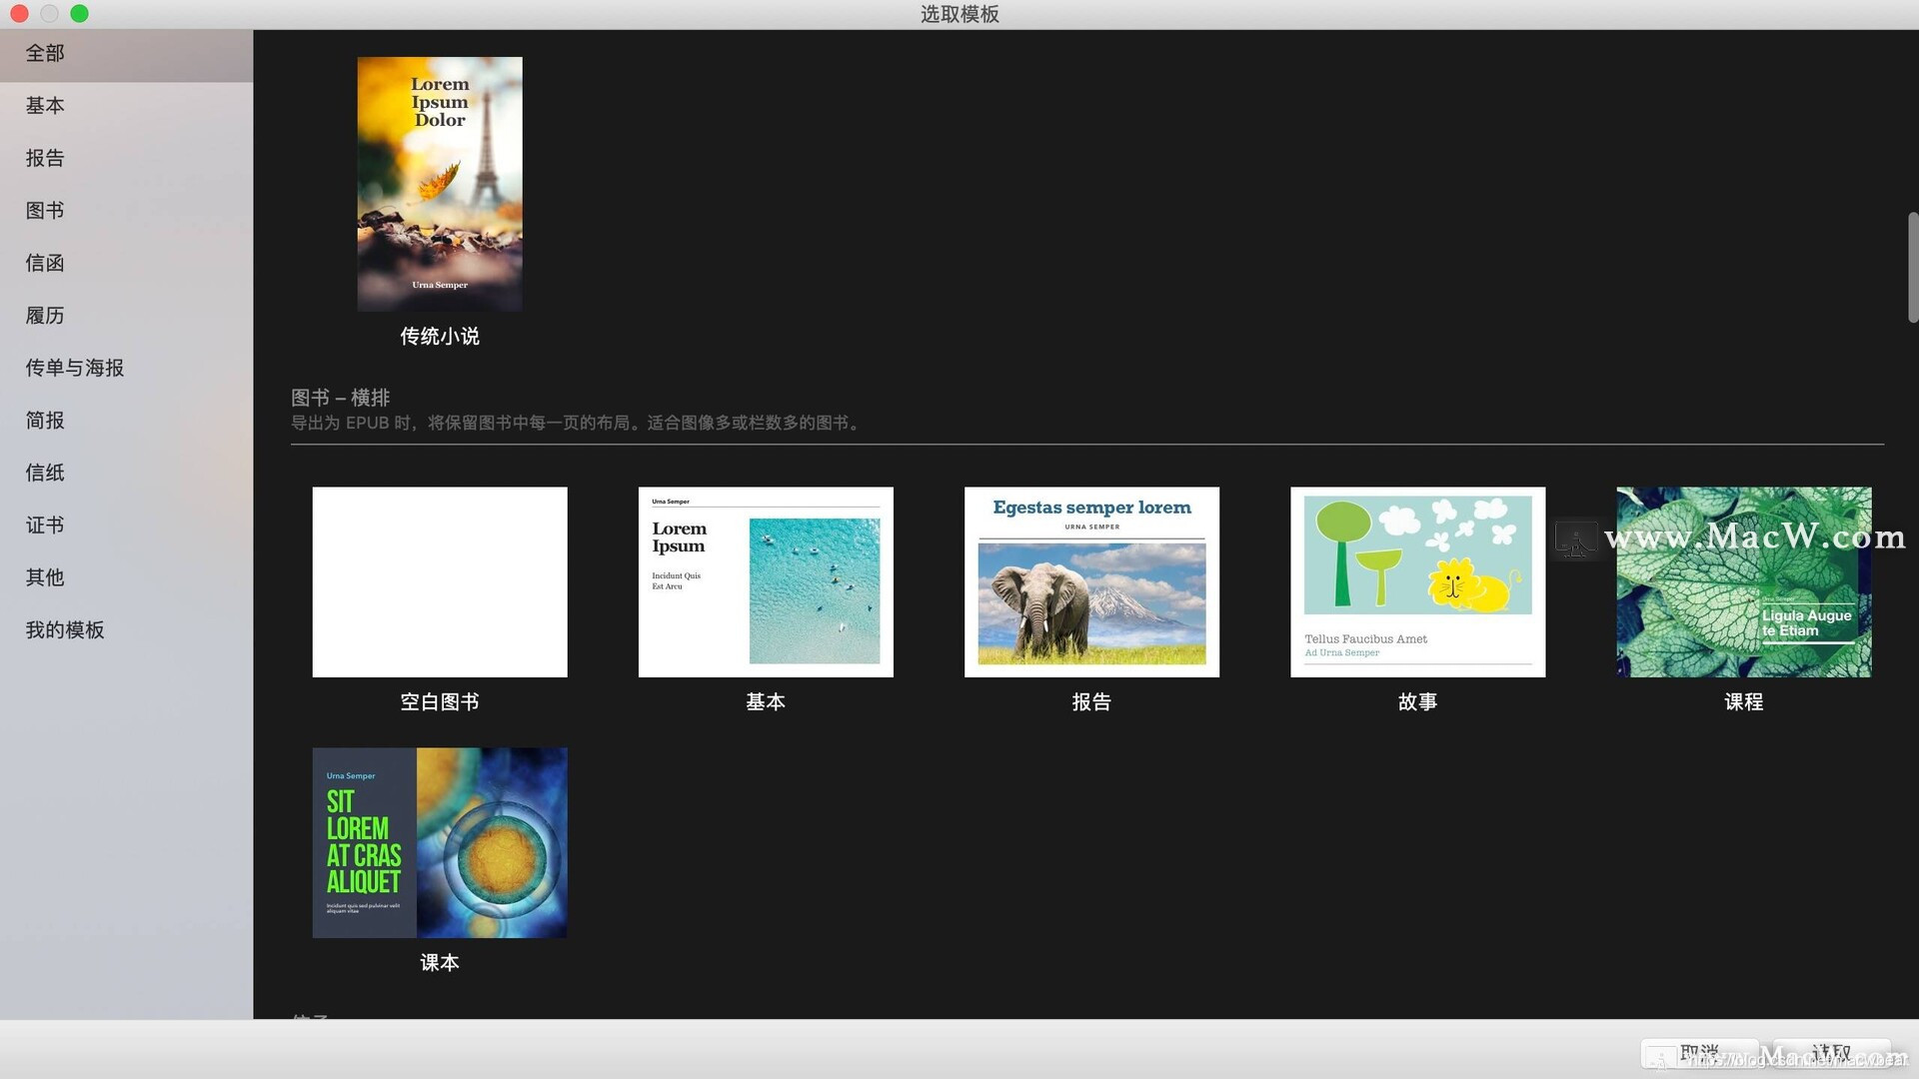This screenshot has width=1919, height=1079.
Task: Pick the 报告 elephant report template
Action: click(1091, 581)
